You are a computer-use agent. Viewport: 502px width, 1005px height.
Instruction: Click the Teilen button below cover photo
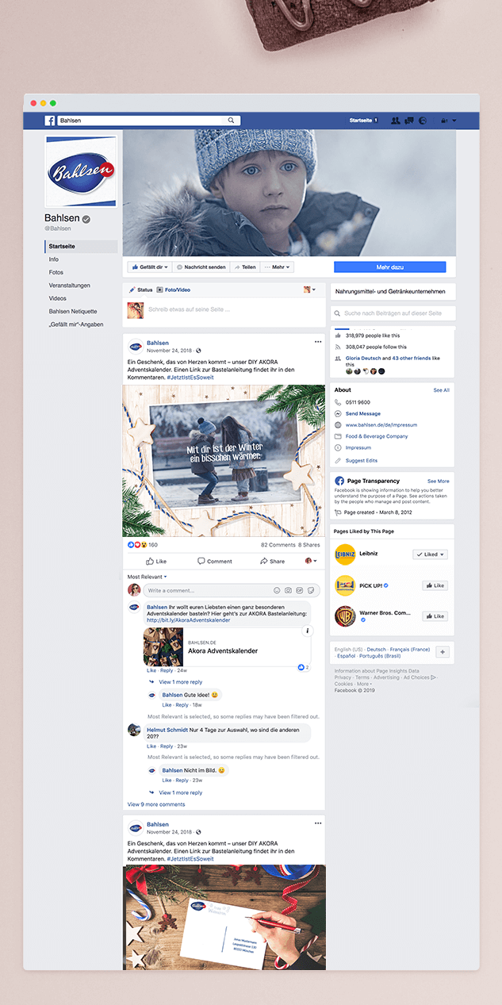pos(245,267)
